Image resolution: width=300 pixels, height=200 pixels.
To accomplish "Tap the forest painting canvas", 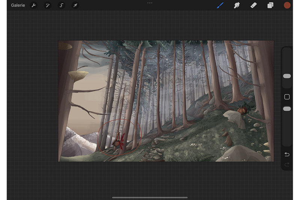I will pos(166,101).
